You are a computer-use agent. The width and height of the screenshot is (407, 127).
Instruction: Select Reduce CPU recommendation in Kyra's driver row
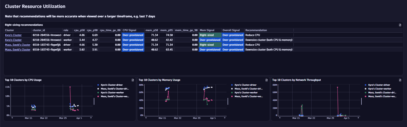click(253, 35)
